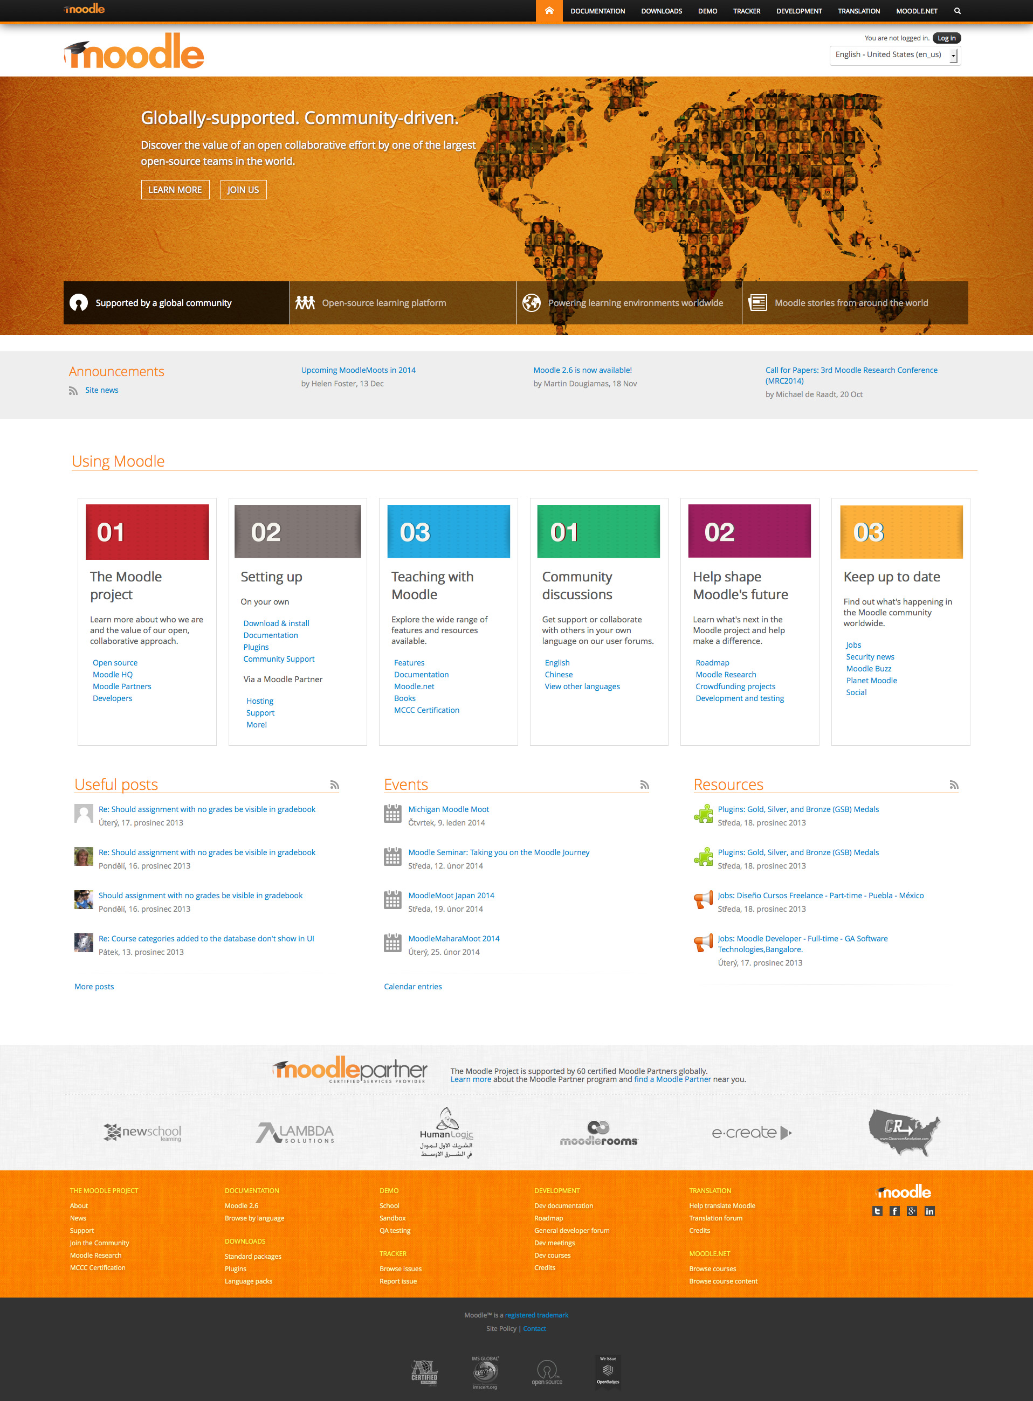Open the search magnifier icon
The height and width of the screenshot is (1401, 1033).
pos(958,11)
